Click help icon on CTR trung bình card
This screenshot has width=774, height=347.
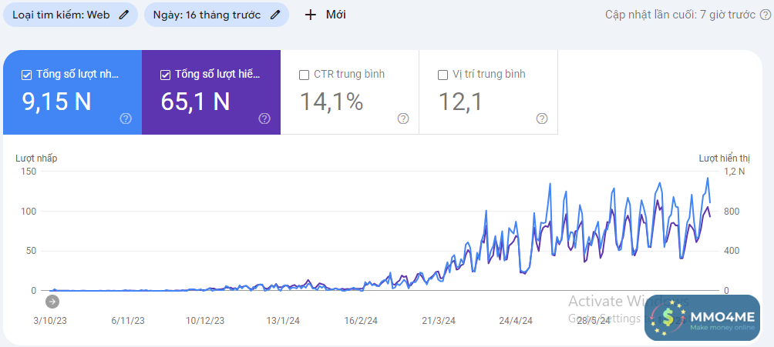(403, 118)
